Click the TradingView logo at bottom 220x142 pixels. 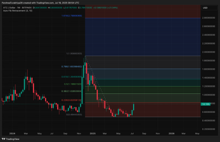[11, 139]
